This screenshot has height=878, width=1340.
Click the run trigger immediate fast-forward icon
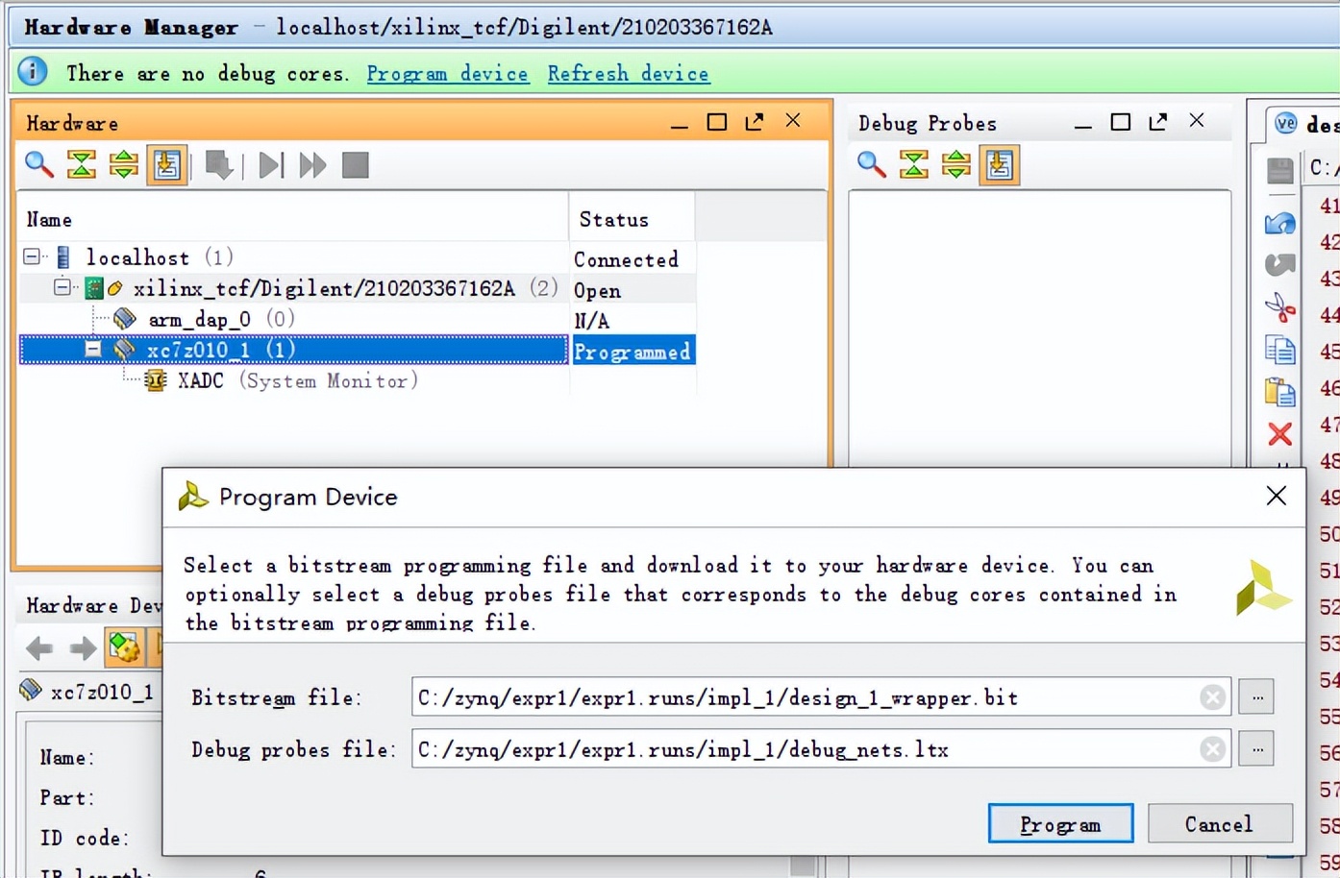pyautogui.click(x=312, y=165)
